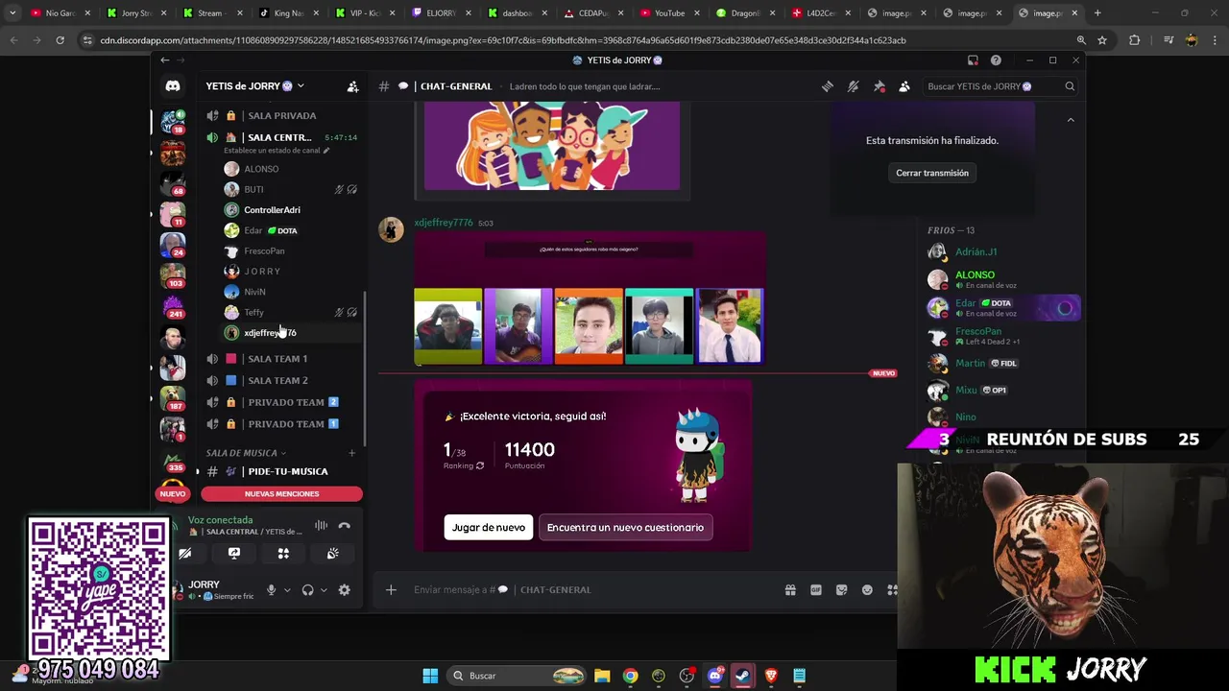Open Discord help question mark icon
1229x691 pixels.
996,60
